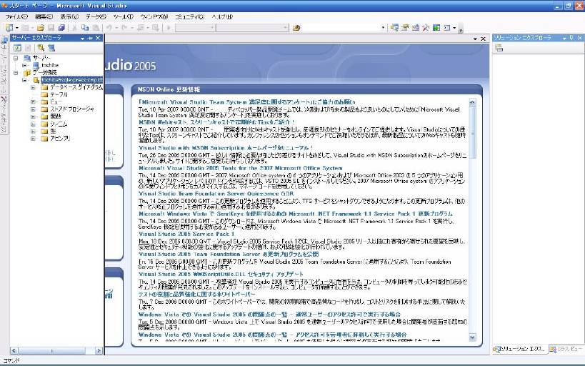This screenshot has width=585, height=366.
Task: Click the Start Debugging play icon
Action: pos(169,28)
